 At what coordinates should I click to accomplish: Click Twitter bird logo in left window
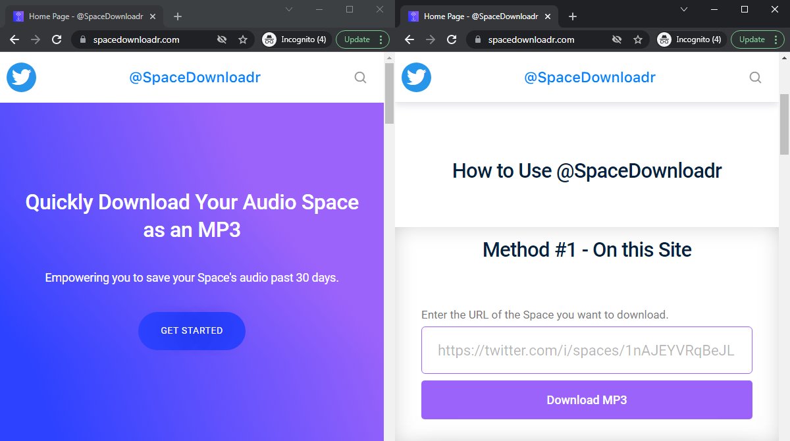click(x=21, y=77)
